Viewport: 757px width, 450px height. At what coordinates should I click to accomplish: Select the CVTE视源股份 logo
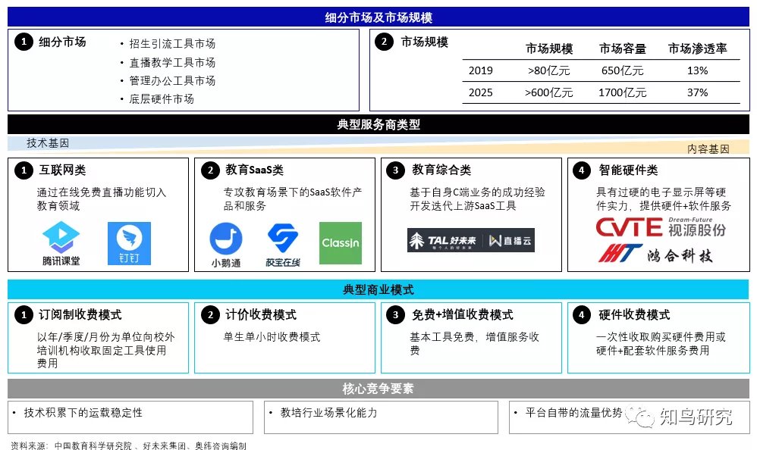click(659, 226)
